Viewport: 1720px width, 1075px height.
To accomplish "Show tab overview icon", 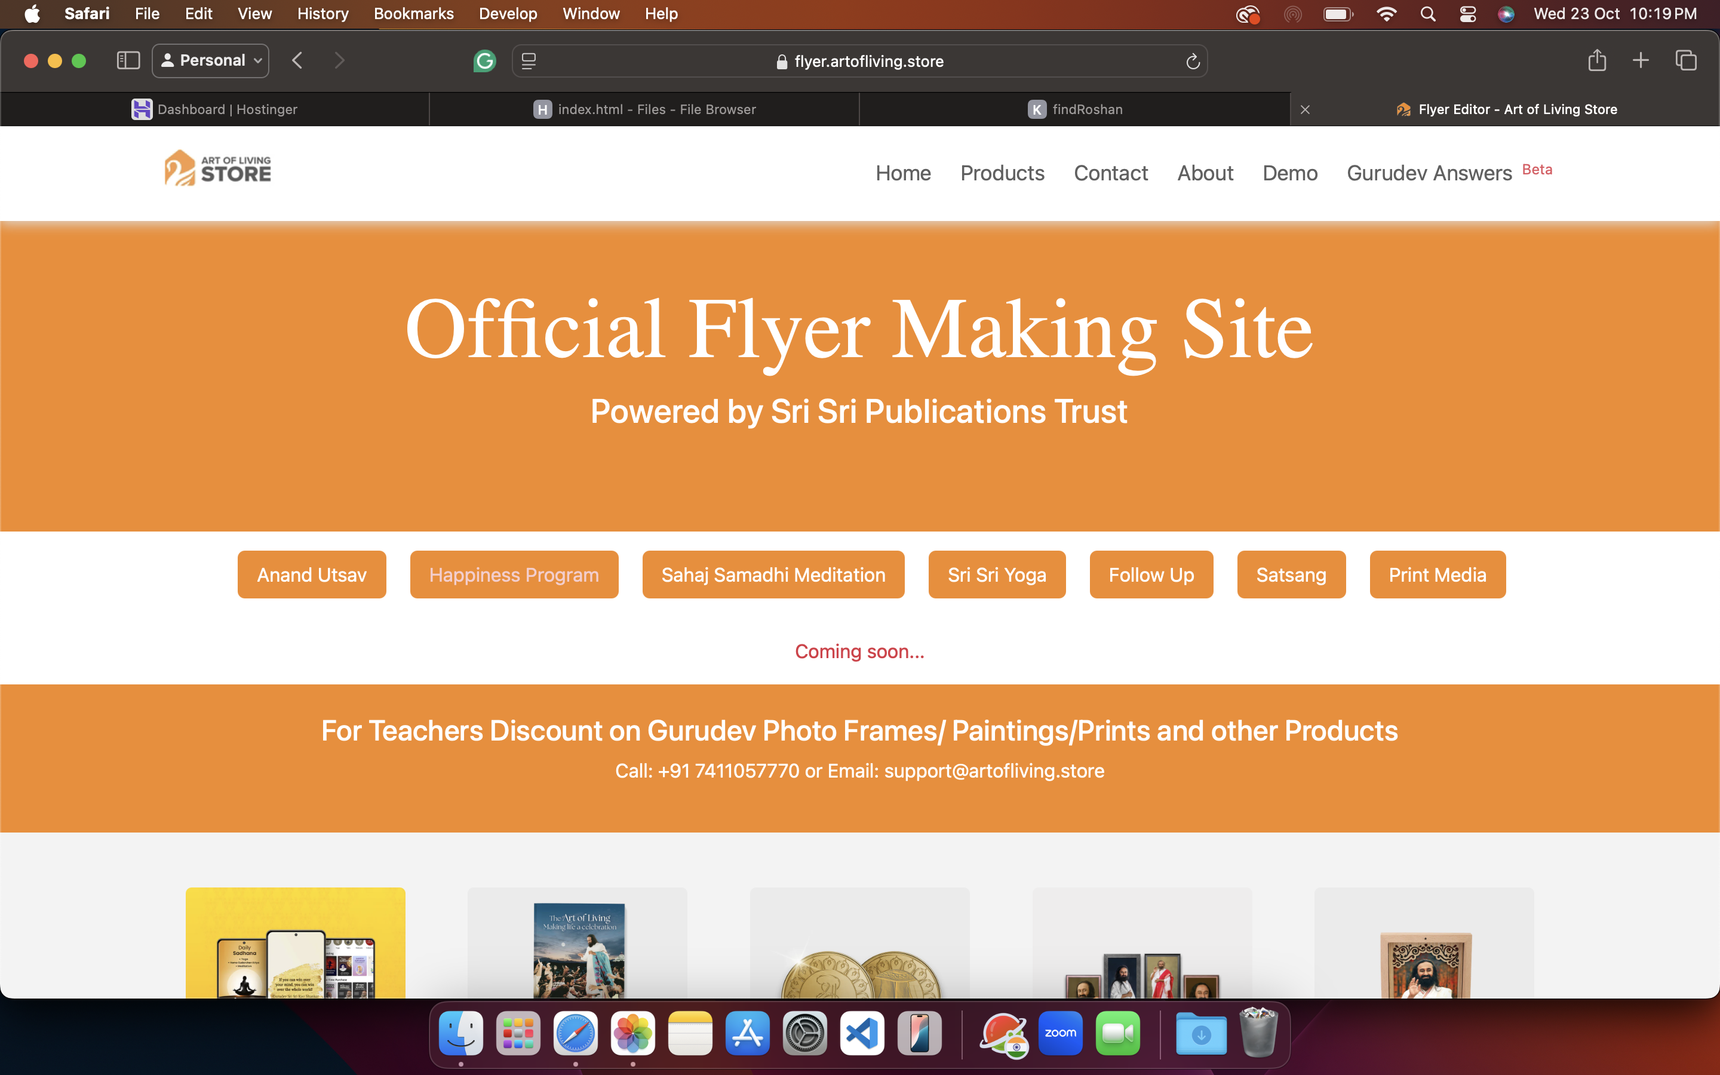I will tap(1685, 60).
